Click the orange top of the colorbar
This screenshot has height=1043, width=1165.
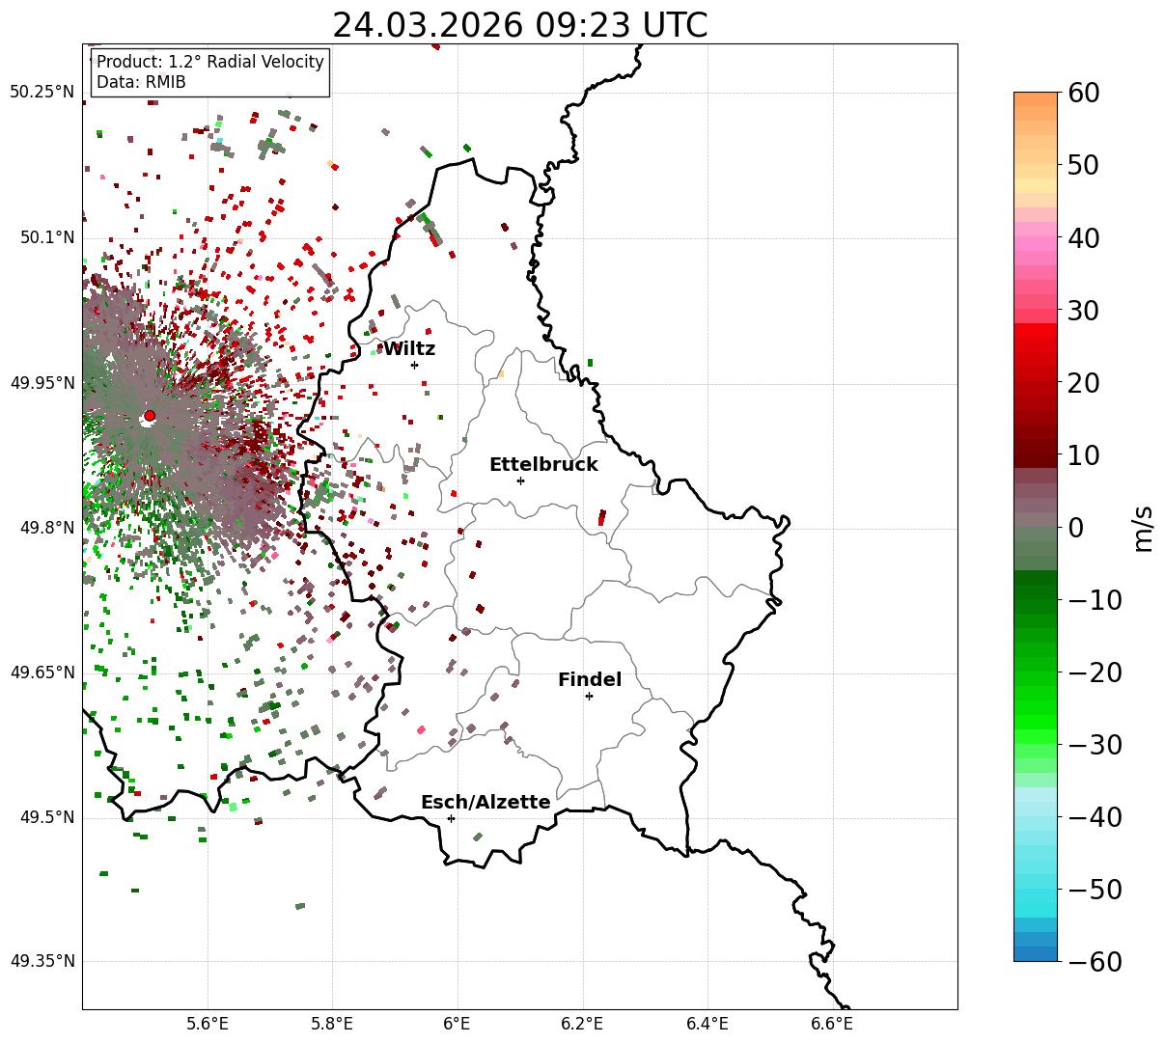[x=1036, y=104]
